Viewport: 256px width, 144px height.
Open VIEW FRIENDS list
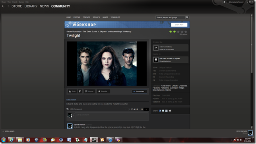(241, 131)
